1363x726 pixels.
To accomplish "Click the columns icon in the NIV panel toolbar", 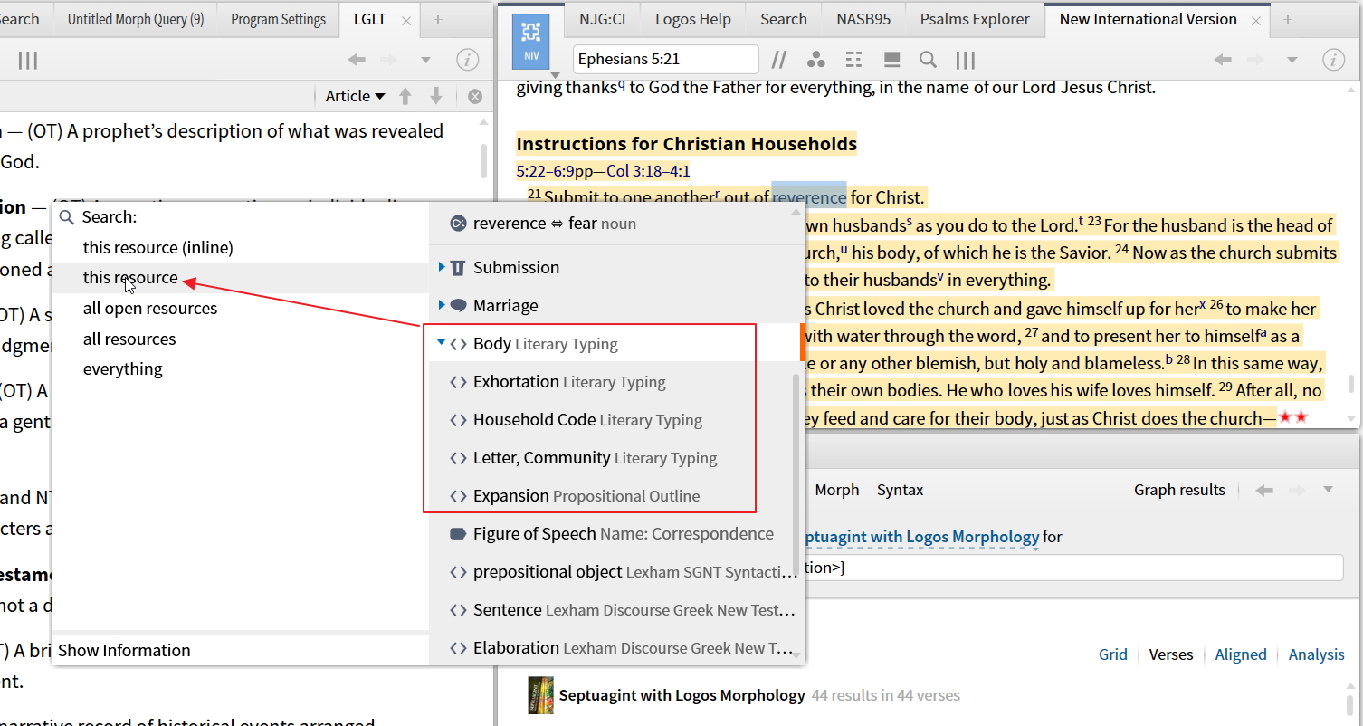I will point(966,61).
